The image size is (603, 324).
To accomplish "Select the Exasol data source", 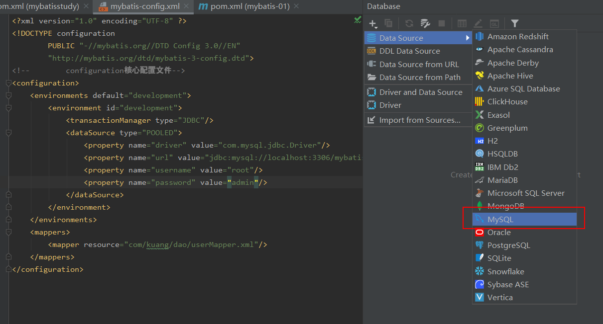I will (x=524, y=115).
